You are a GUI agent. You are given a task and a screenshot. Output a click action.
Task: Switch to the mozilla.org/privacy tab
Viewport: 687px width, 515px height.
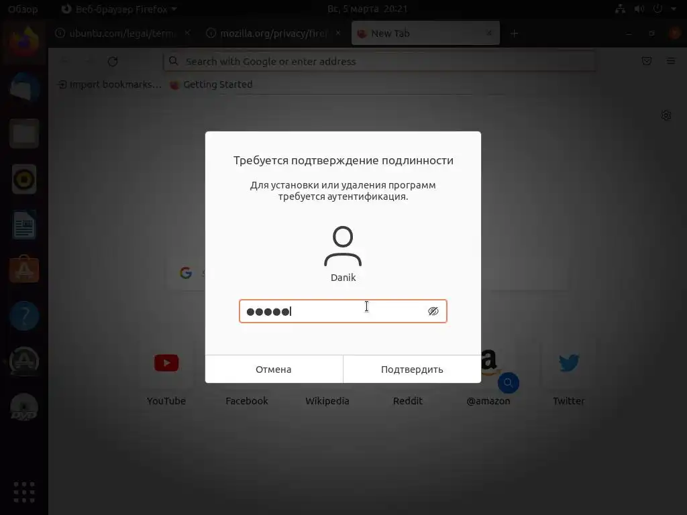274,34
